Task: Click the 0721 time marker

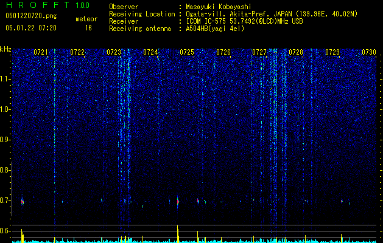Action: pos(41,52)
